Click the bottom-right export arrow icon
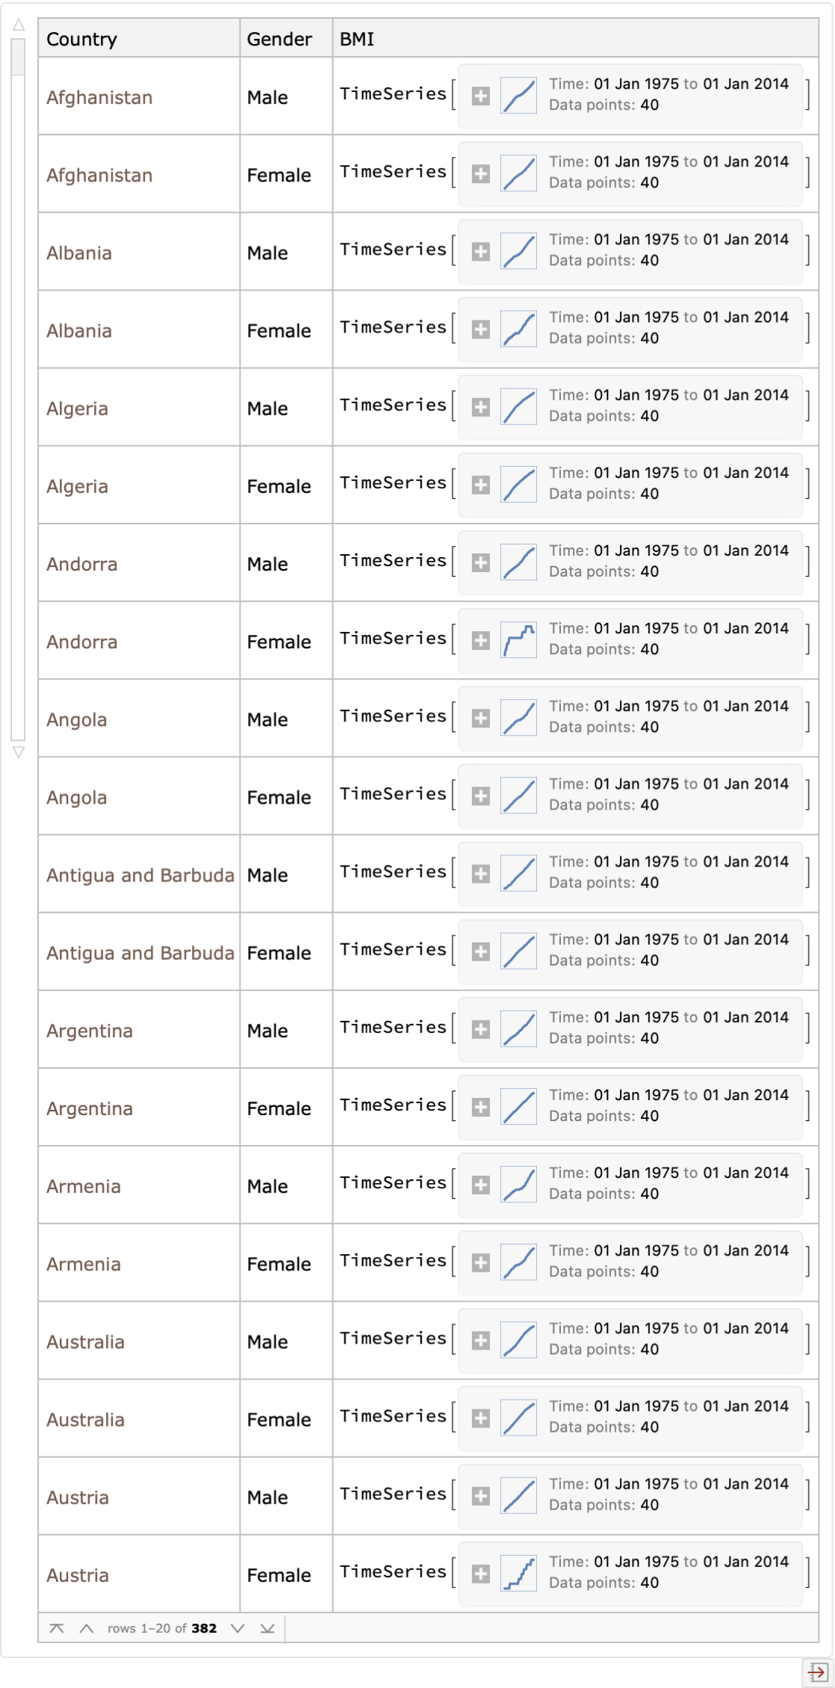The height and width of the screenshot is (1688, 835). (x=816, y=1672)
